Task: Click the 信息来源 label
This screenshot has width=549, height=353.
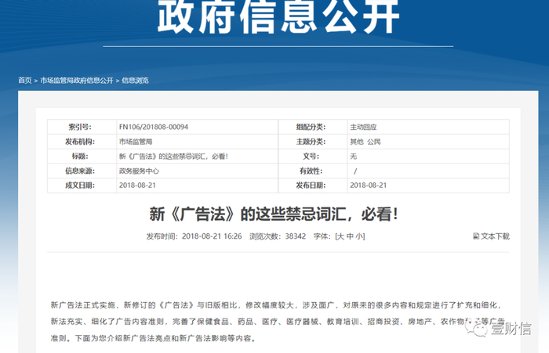Action: [x=80, y=171]
